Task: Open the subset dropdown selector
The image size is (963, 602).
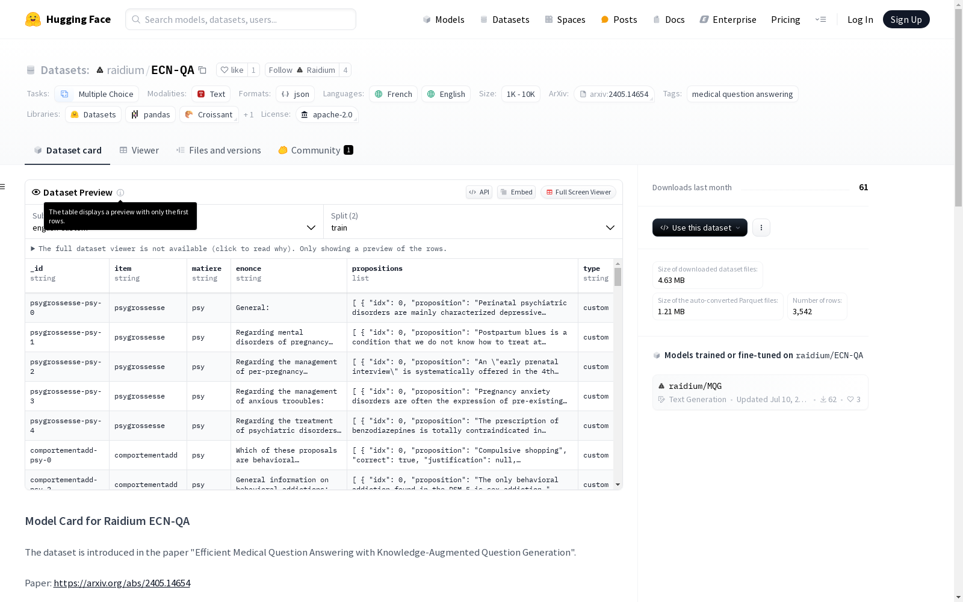Action: coord(174,222)
